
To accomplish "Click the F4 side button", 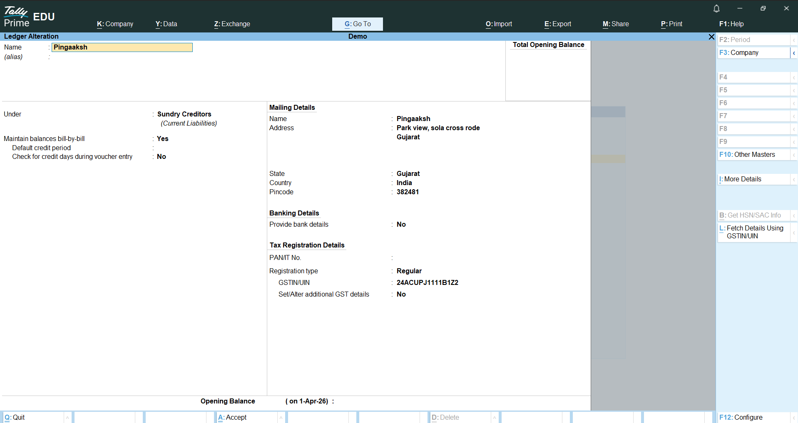I will click(x=753, y=77).
